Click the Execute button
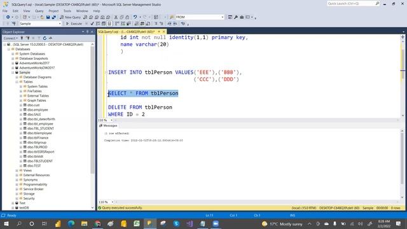This screenshot has height=229, width=407. pyautogui.click(x=74, y=24)
